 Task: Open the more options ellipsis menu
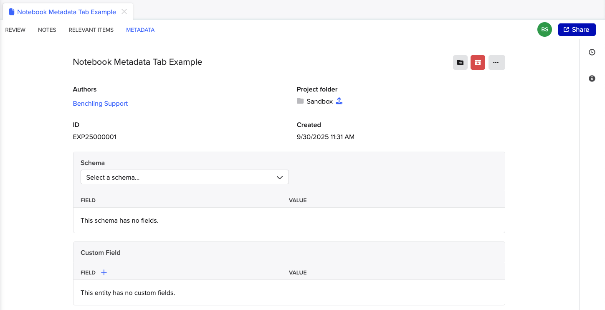click(496, 63)
